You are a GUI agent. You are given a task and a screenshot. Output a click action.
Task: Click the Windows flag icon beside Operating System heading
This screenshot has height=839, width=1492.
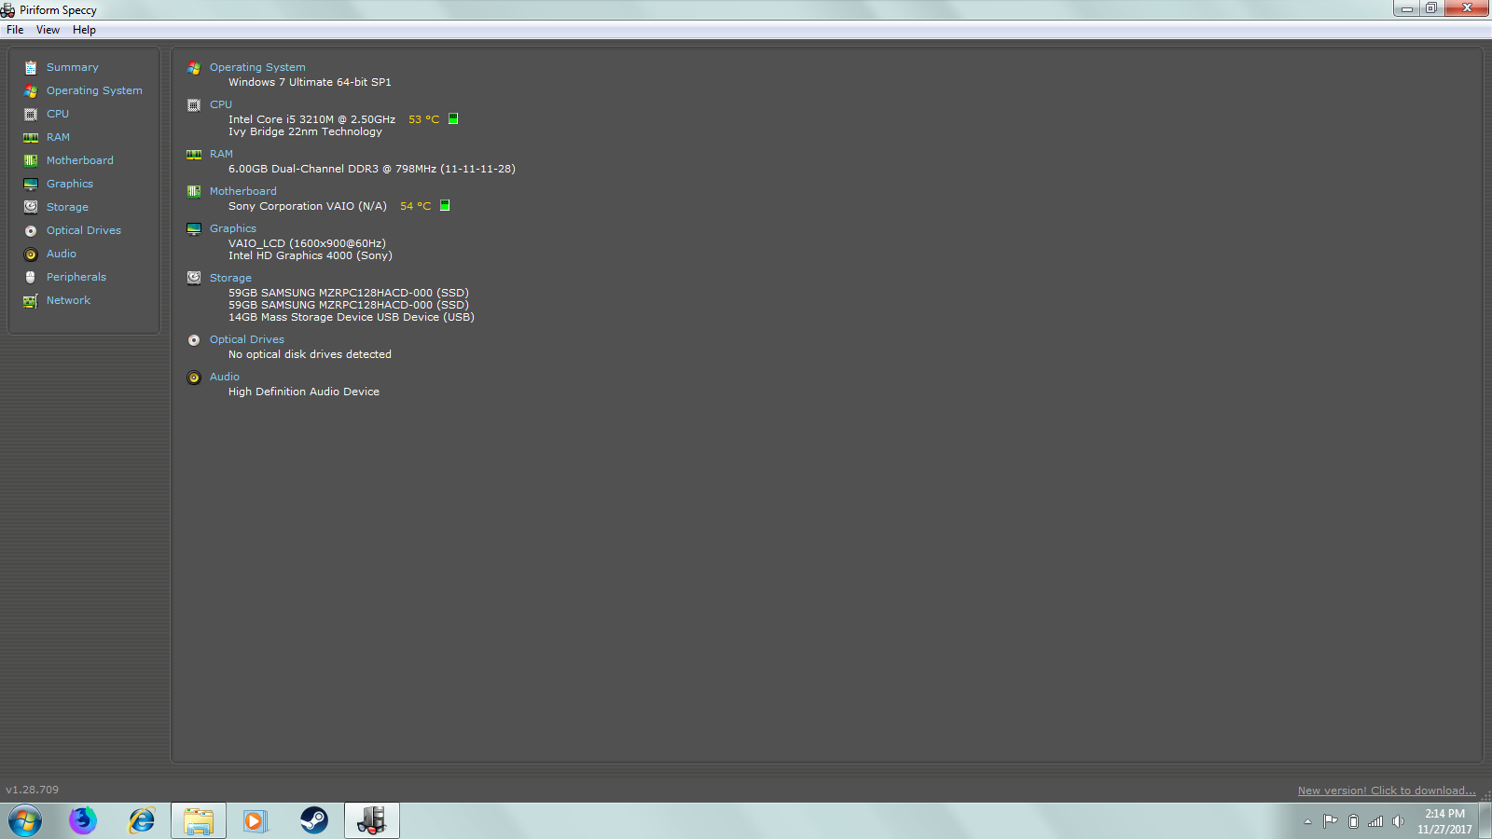pyautogui.click(x=194, y=67)
